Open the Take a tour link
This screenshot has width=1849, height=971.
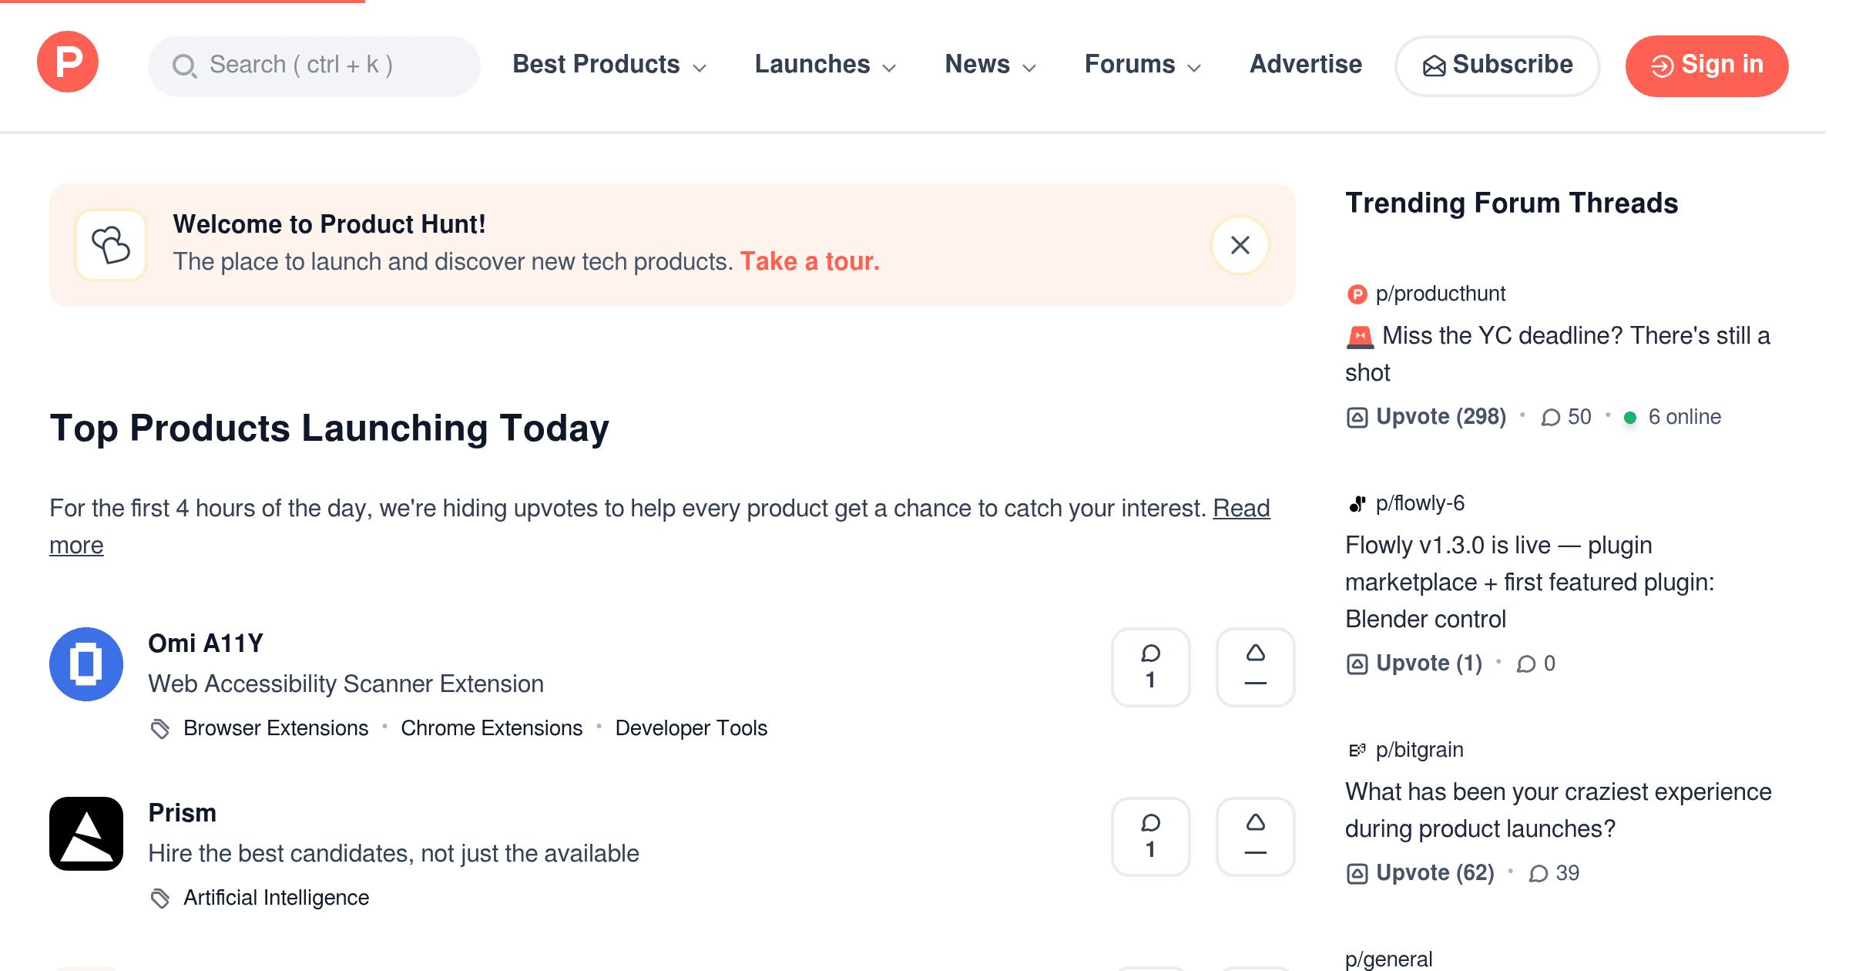[x=810, y=262]
